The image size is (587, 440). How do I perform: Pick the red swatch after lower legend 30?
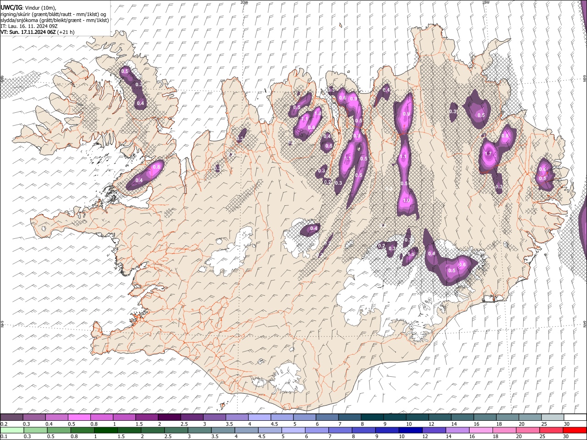pos(575,430)
